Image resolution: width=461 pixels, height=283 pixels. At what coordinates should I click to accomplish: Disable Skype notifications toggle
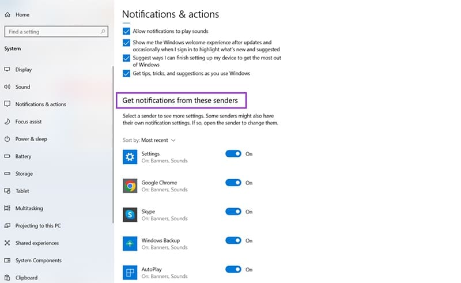tap(233, 212)
